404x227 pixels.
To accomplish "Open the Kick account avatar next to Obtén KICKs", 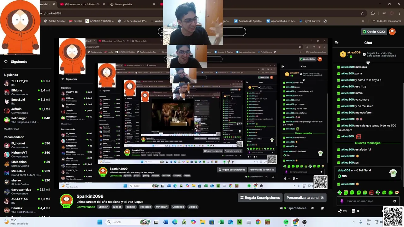I will 392,32.
